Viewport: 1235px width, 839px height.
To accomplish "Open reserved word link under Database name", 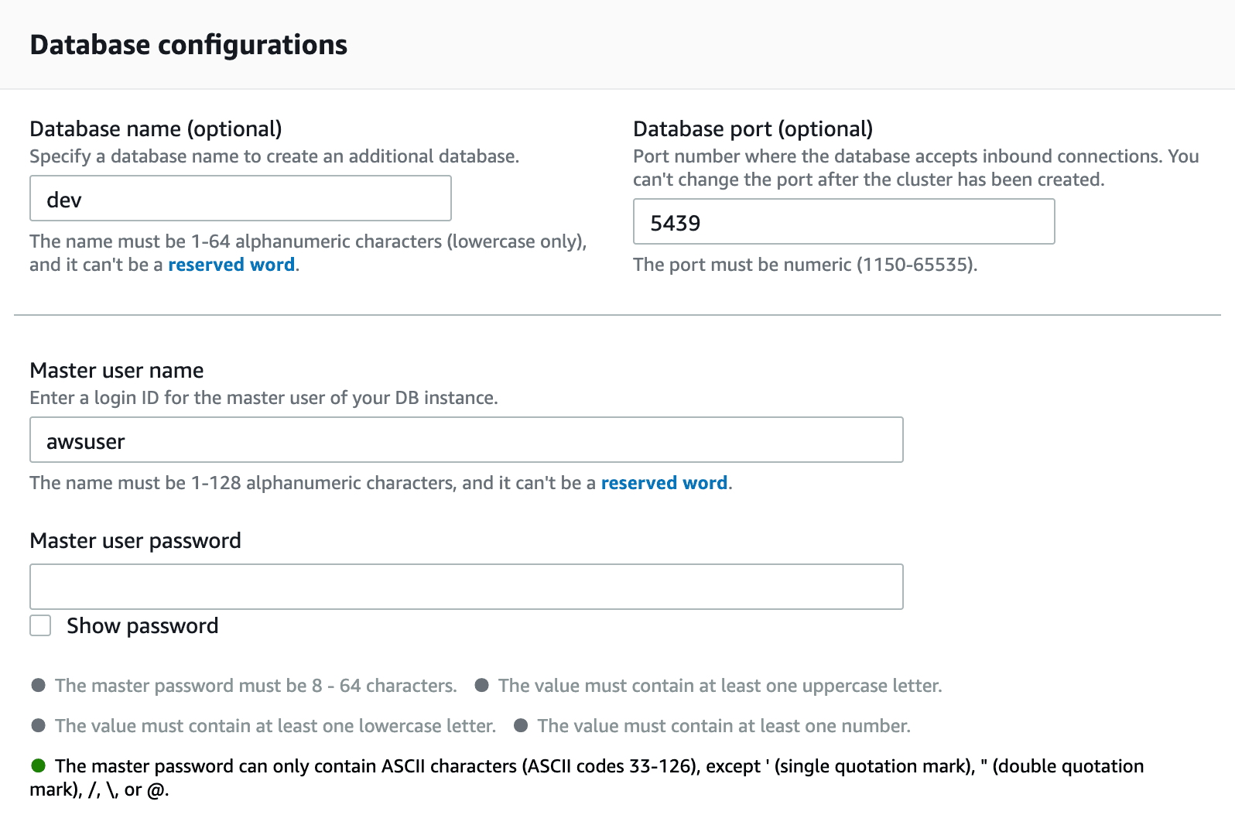I will pyautogui.click(x=231, y=265).
